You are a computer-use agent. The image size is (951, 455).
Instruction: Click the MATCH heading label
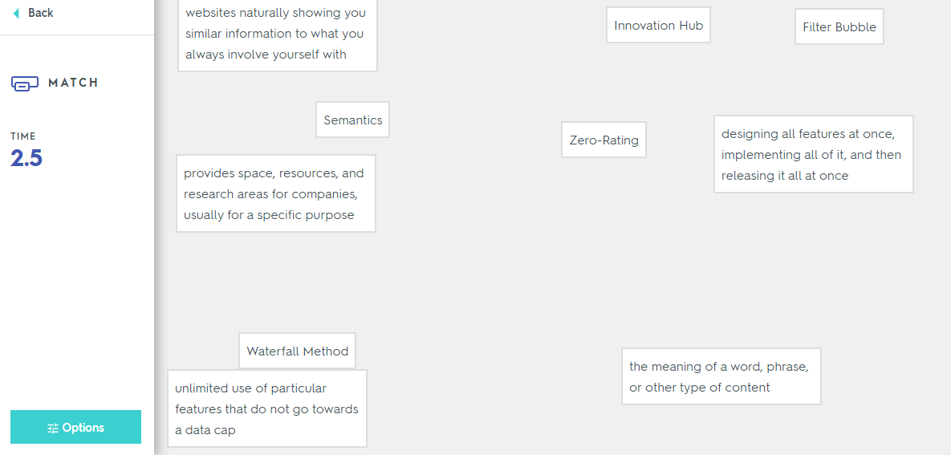73,83
